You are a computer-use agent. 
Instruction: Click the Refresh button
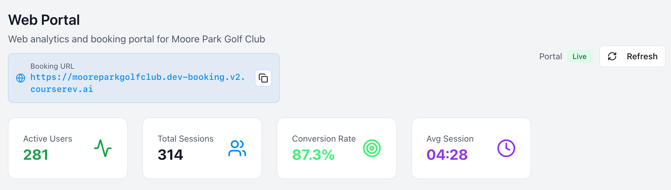click(x=632, y=56)
